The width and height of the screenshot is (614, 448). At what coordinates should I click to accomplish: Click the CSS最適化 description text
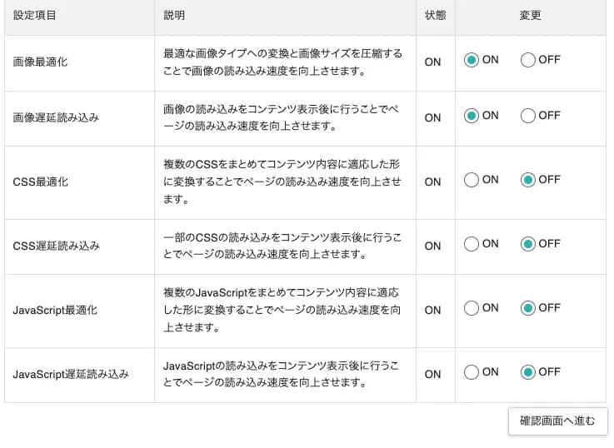pos(282,182)
